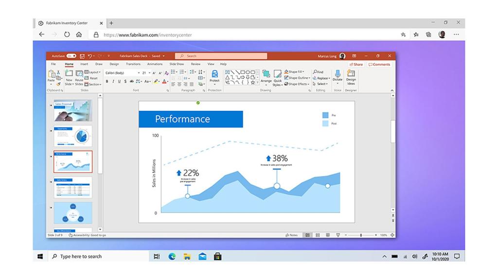
Task: Toggle Strikethrough formatting
Action: (132, 82)
